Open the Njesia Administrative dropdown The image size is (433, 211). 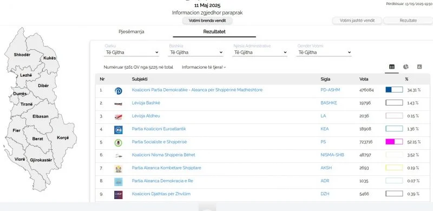[x=260, y=52]
